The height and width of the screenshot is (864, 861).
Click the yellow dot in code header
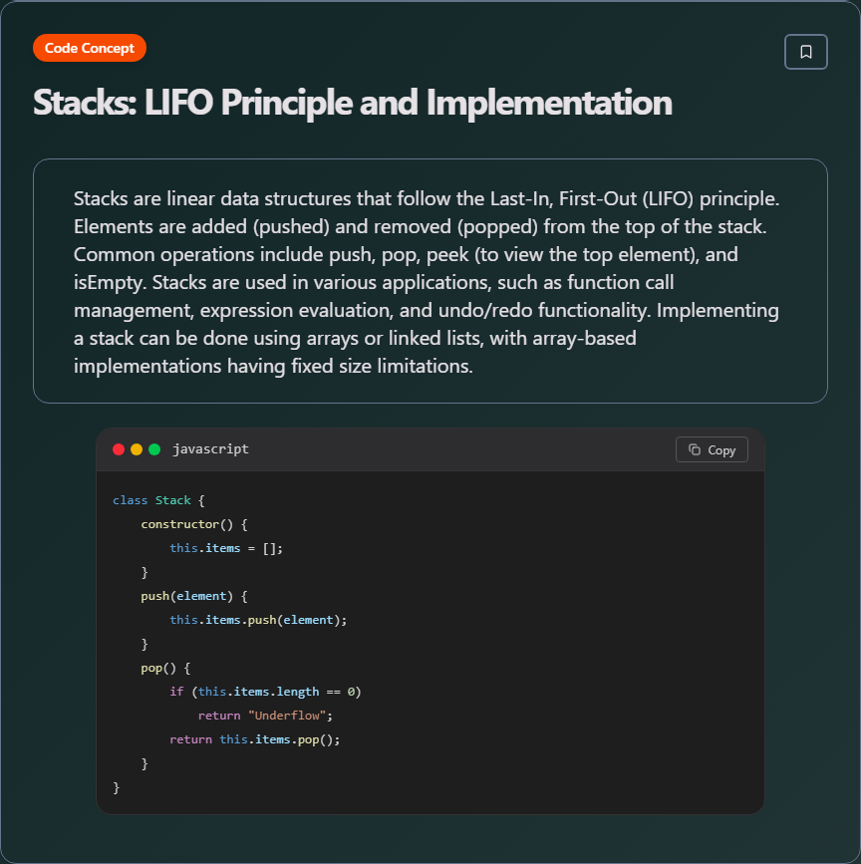pos(137,449)
